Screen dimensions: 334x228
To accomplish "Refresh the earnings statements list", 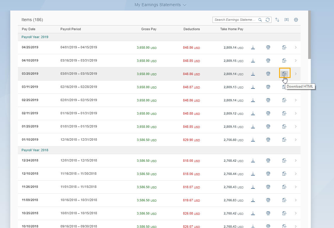I will tap(267, 20).
